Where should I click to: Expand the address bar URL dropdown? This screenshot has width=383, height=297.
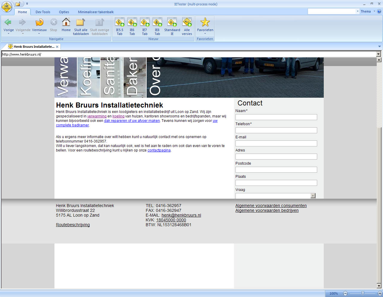[379, 54]
